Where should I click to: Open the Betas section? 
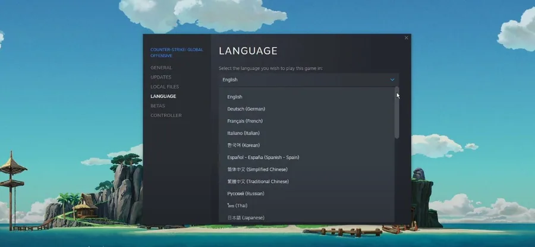click(x=158, y=106)
